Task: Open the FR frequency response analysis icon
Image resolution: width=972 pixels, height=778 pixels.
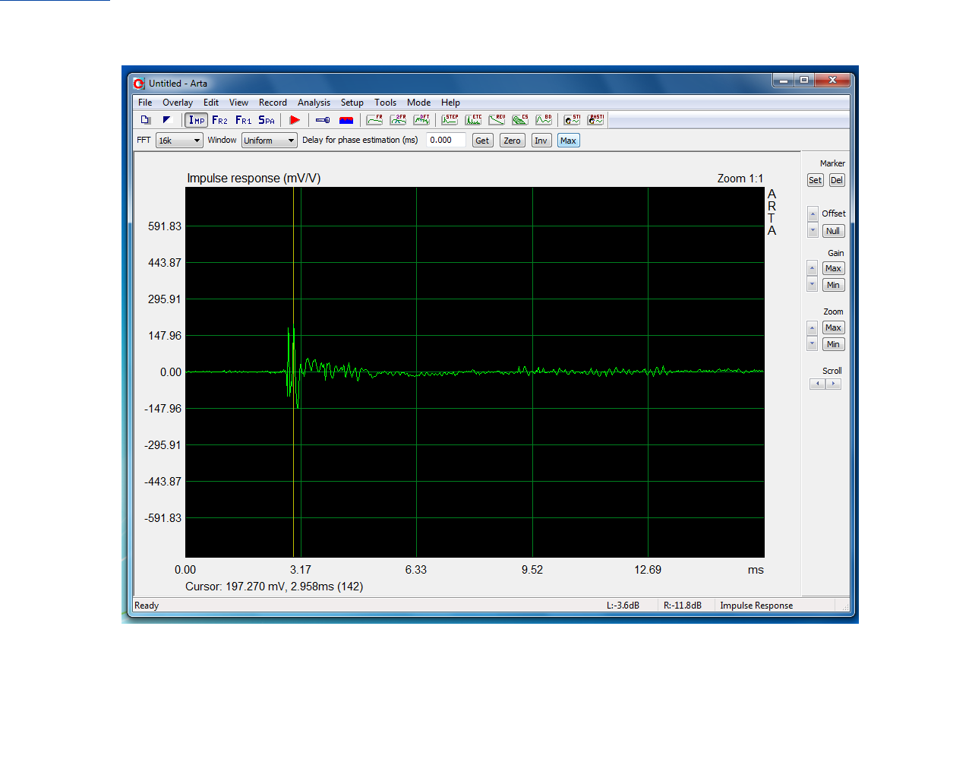Action: [x=374, y=120]
